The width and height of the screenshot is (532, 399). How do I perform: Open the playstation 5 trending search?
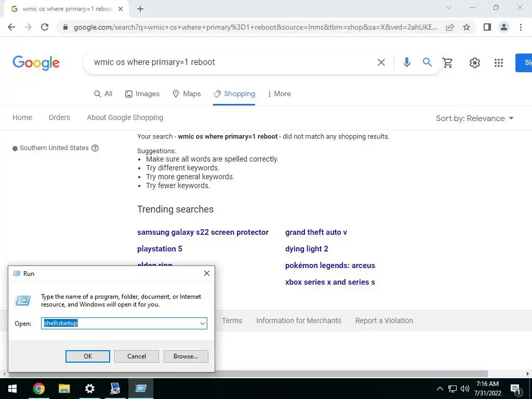click(159, 249)
